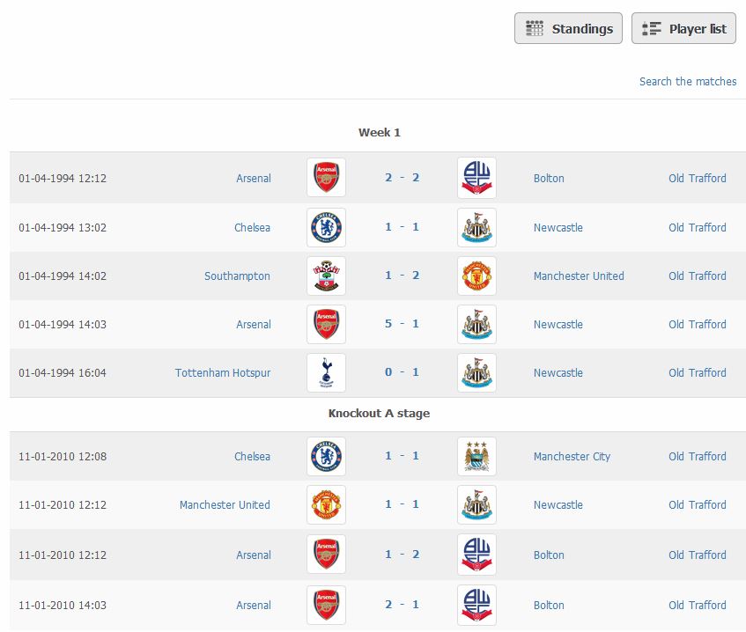This screenshot has height=632, width=746.
Task: Click the Search the matches link
Action: (688, 81)
